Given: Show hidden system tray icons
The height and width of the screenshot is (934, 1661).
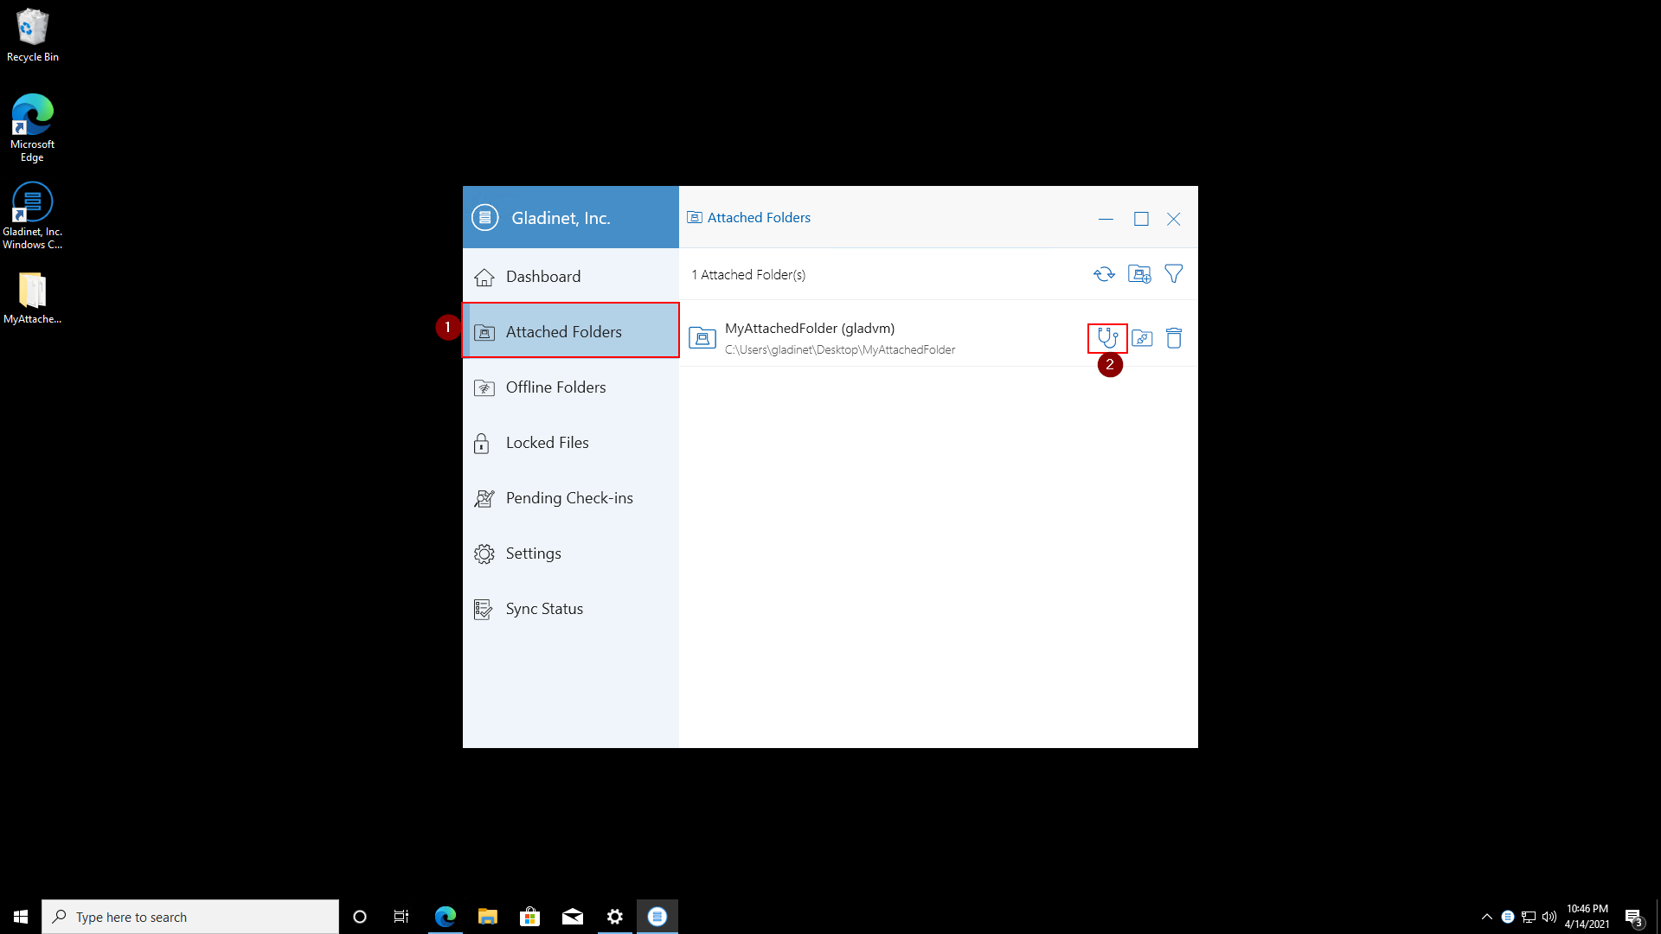Looking at the screenshot, I should [x=1487, y=917].
